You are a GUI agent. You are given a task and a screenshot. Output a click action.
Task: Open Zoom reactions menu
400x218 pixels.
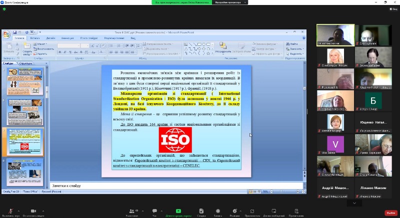(234, 211)
